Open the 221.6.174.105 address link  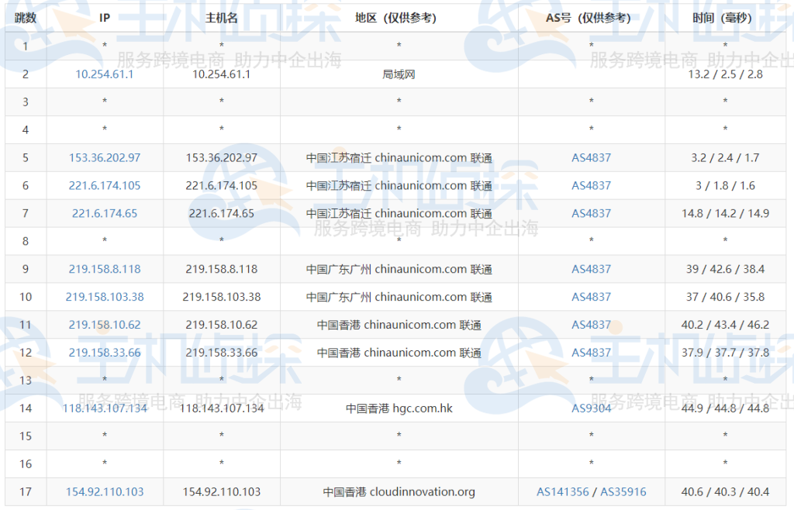pos(104,185)
